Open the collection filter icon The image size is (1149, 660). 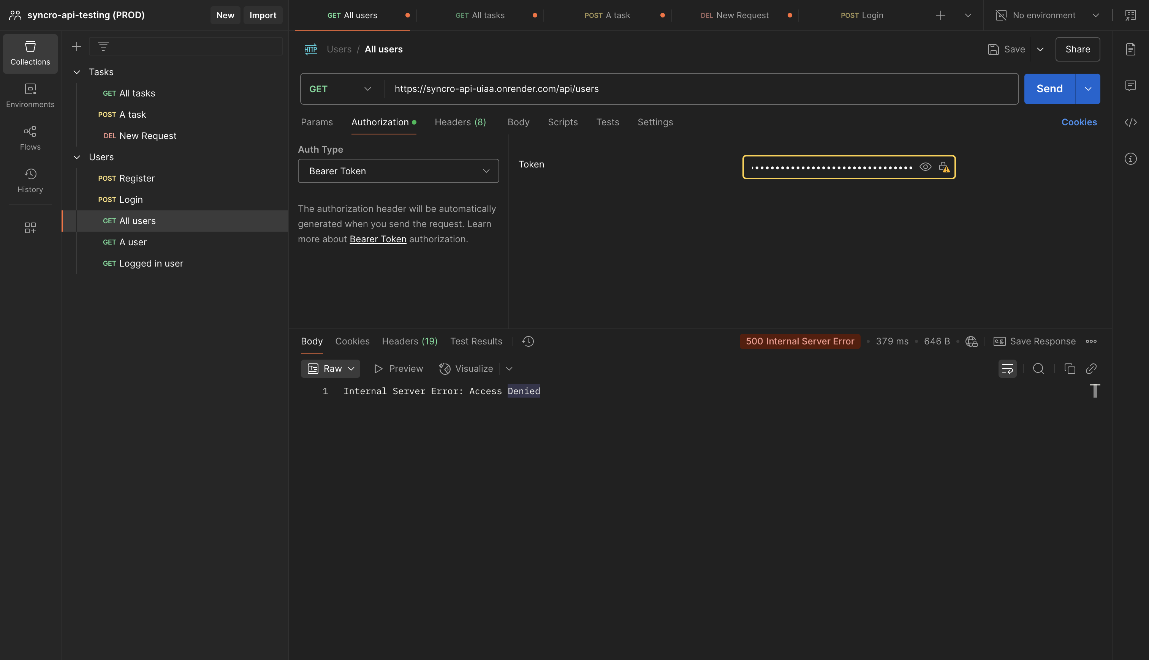click(x=103, y=46)
